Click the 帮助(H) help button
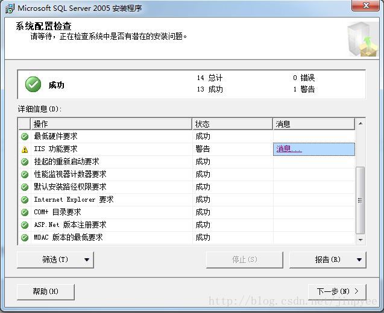Image resolution: width=384 pixels, height=313 pixels. coord(46,291)
